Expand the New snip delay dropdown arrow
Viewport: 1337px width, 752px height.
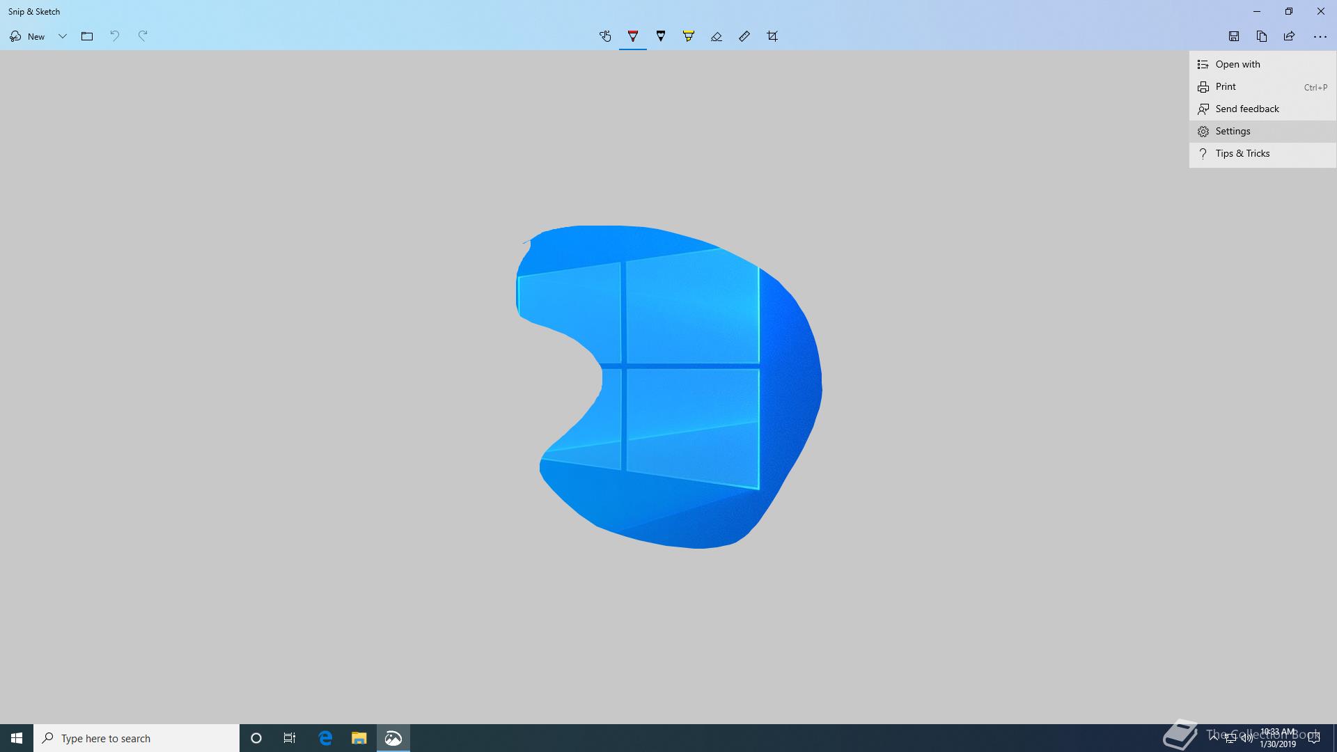[63, 36]
